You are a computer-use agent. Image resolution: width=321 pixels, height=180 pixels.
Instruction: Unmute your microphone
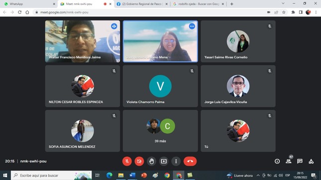tap(127, 161)
